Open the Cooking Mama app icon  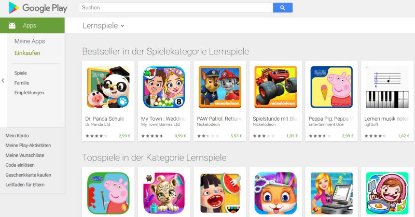(387, 193)
